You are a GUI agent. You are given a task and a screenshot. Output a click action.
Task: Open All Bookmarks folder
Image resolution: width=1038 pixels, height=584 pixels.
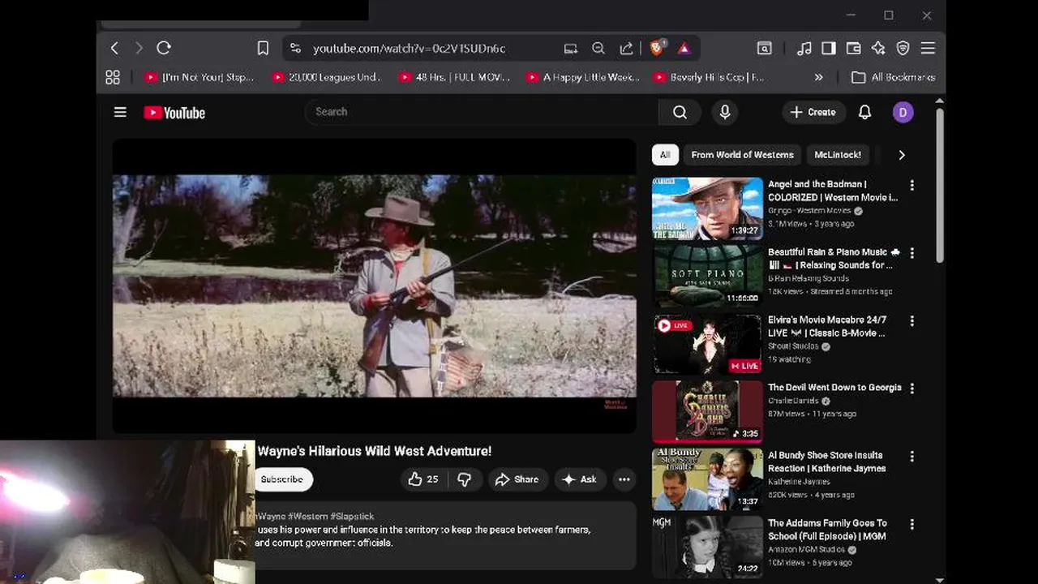pyautogui.click(x=893, y=77)
